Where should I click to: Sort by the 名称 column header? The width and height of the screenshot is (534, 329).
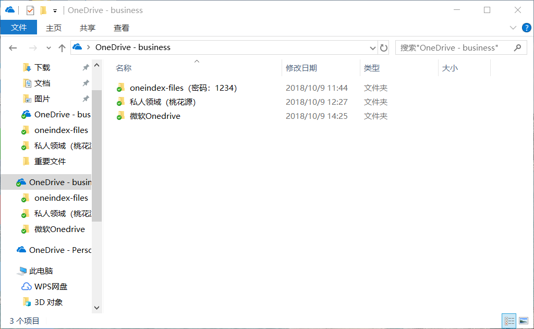click(124, 68)
